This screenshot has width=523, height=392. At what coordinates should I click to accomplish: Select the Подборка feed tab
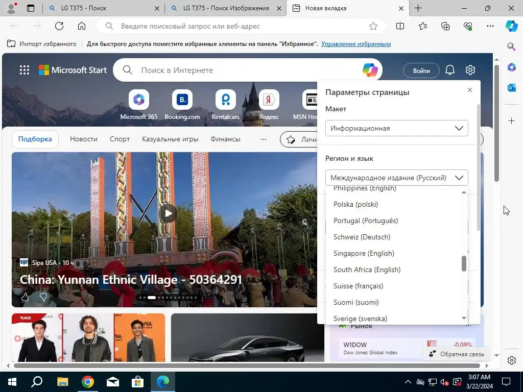(x=35, y=139)
